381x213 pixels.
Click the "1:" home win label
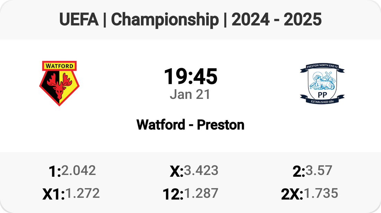pyautogui.click(x=55, y=172)
